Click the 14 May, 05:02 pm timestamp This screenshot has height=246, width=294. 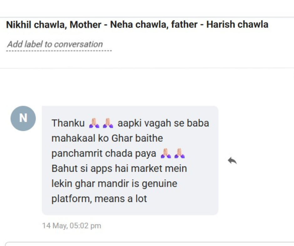coord(72,226)
